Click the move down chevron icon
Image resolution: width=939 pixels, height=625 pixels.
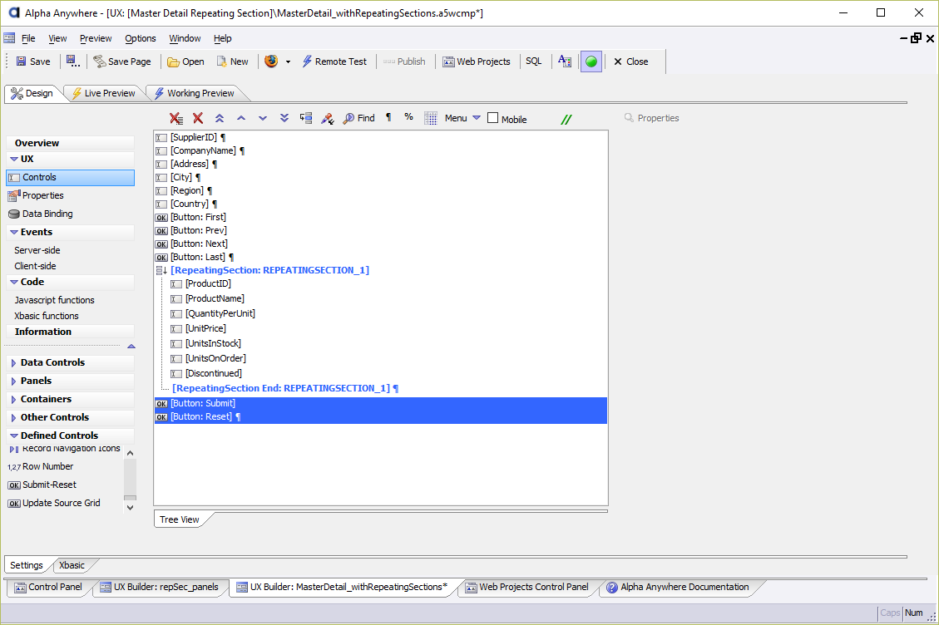(263, 119)
